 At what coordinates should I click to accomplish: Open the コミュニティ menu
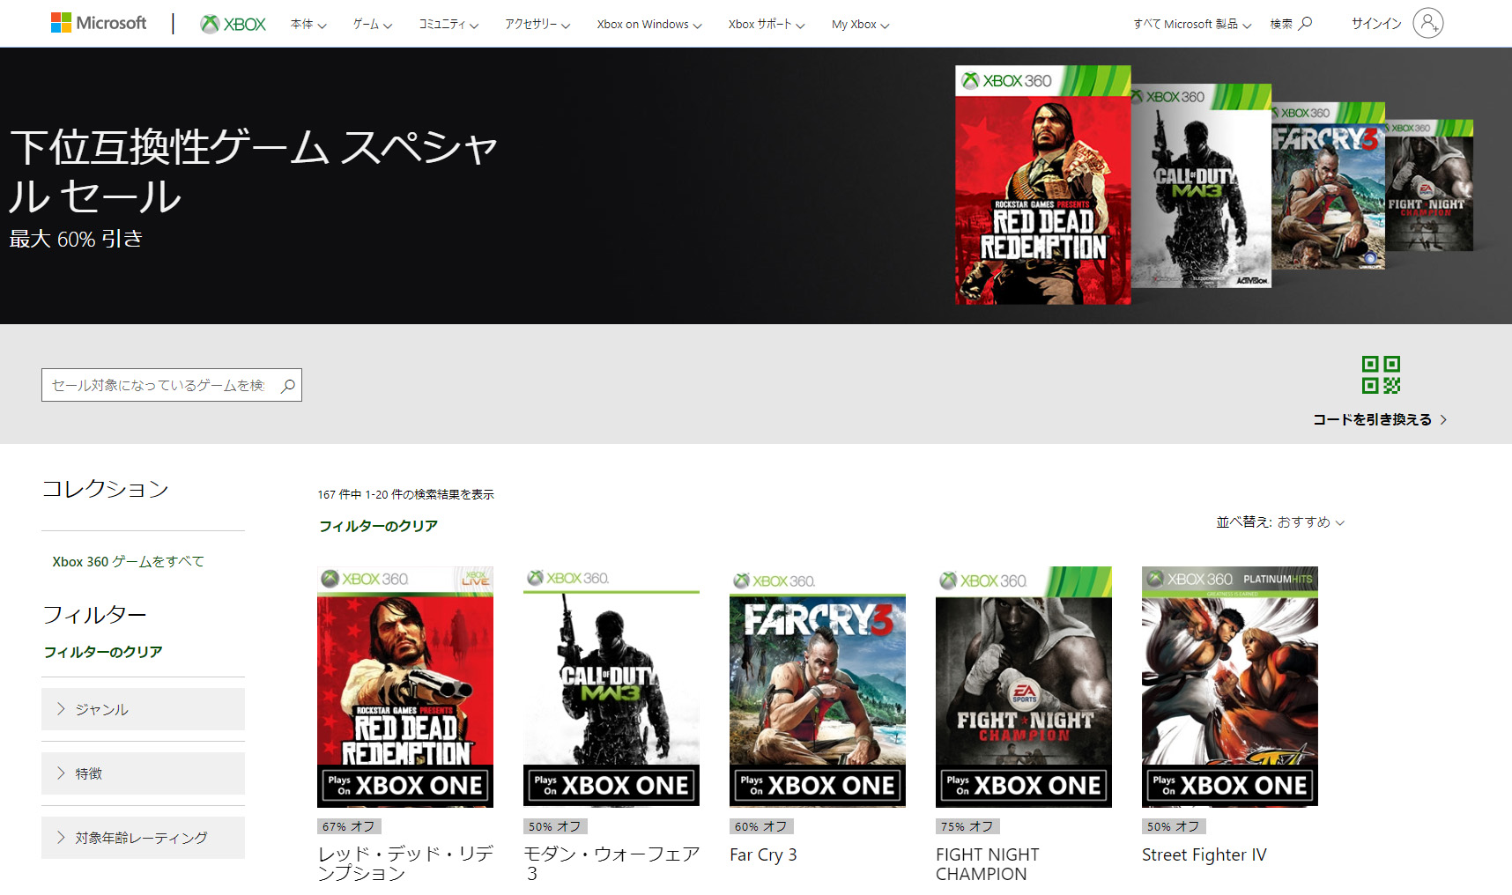pyautogui.click(x=448, y=25)
